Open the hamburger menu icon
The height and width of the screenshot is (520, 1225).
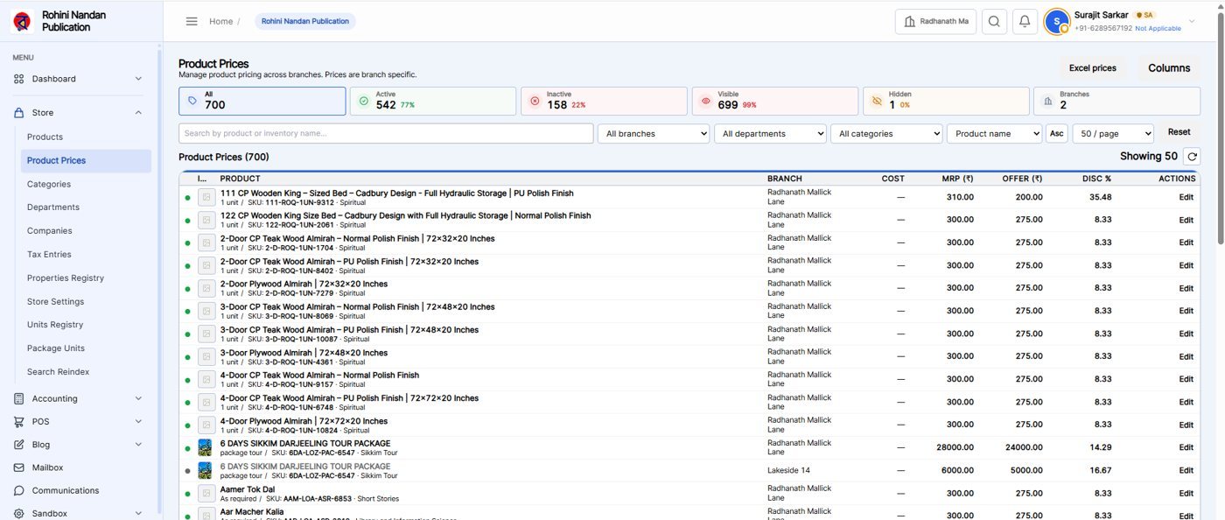click(192, 21)
